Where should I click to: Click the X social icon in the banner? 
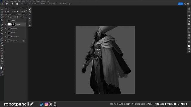(51, 104)
